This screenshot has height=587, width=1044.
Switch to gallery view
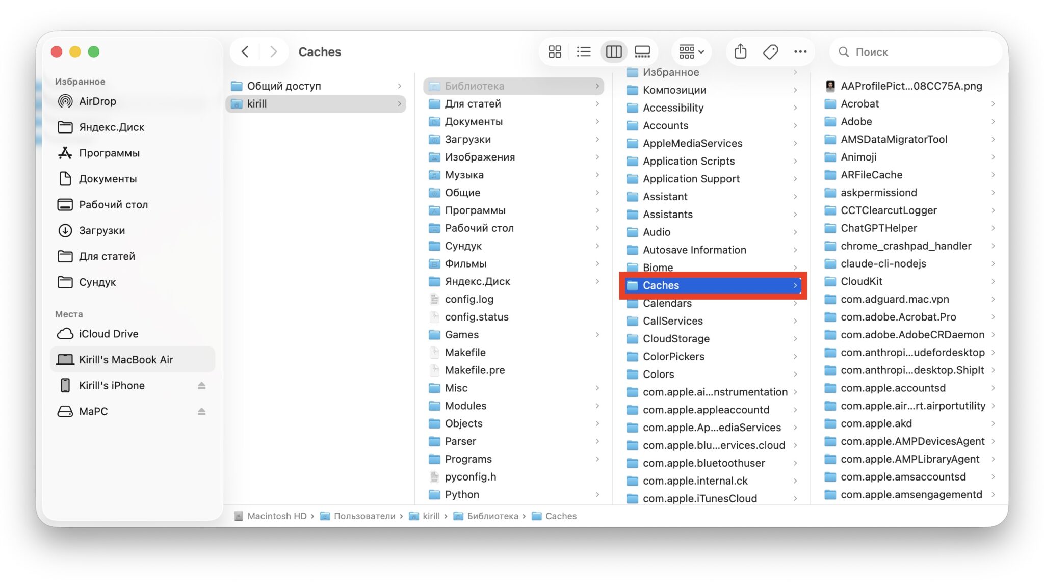(x=642, y=51)
